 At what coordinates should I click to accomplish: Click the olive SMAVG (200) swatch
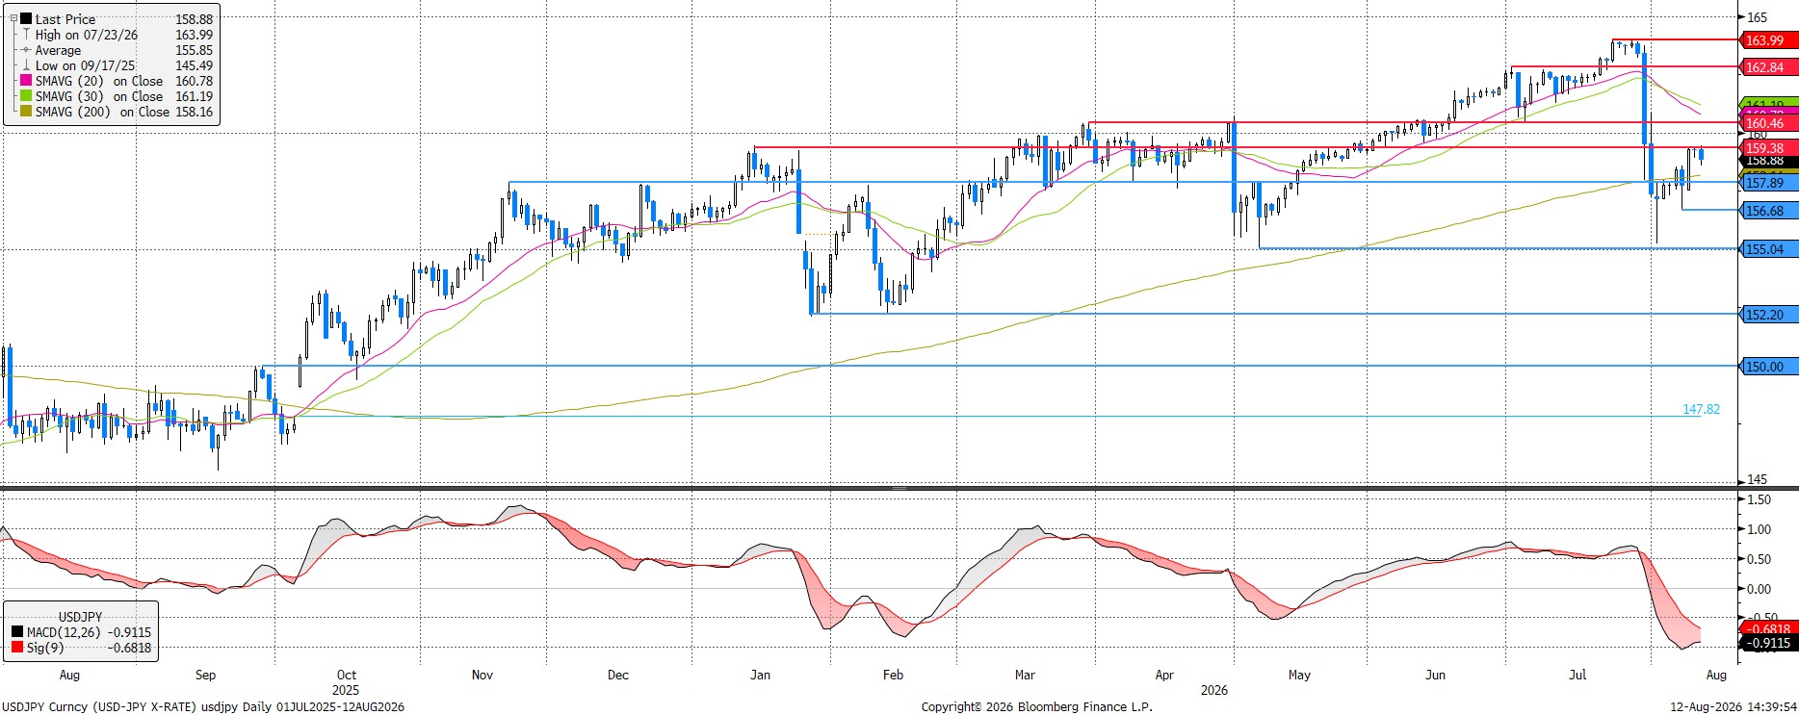[27, 112]
